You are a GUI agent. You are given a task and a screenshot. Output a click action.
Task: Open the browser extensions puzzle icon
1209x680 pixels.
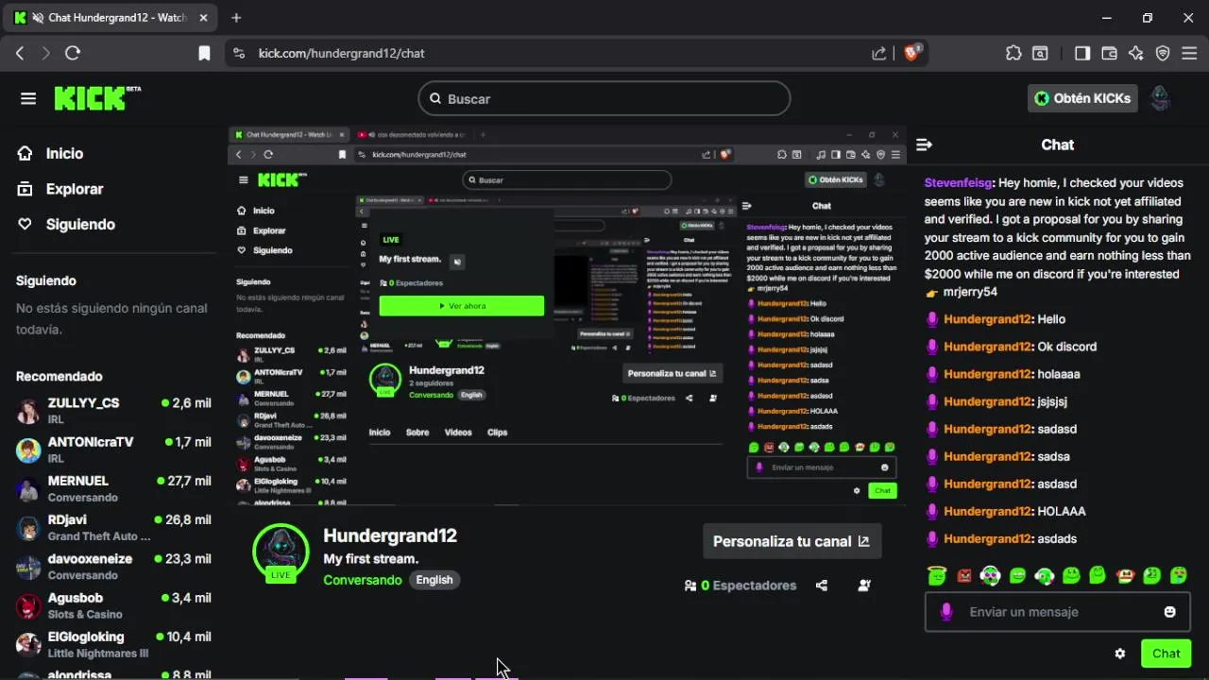point(1013,53)
